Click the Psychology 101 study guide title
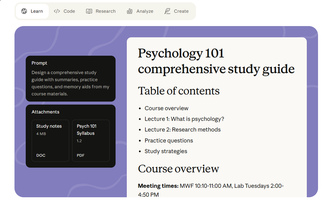This screenshot has width=334, height=202. tap(216, 61)
